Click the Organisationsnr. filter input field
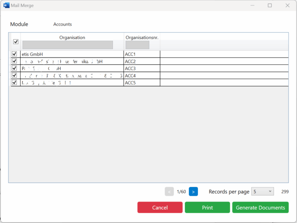 (137, 45)
